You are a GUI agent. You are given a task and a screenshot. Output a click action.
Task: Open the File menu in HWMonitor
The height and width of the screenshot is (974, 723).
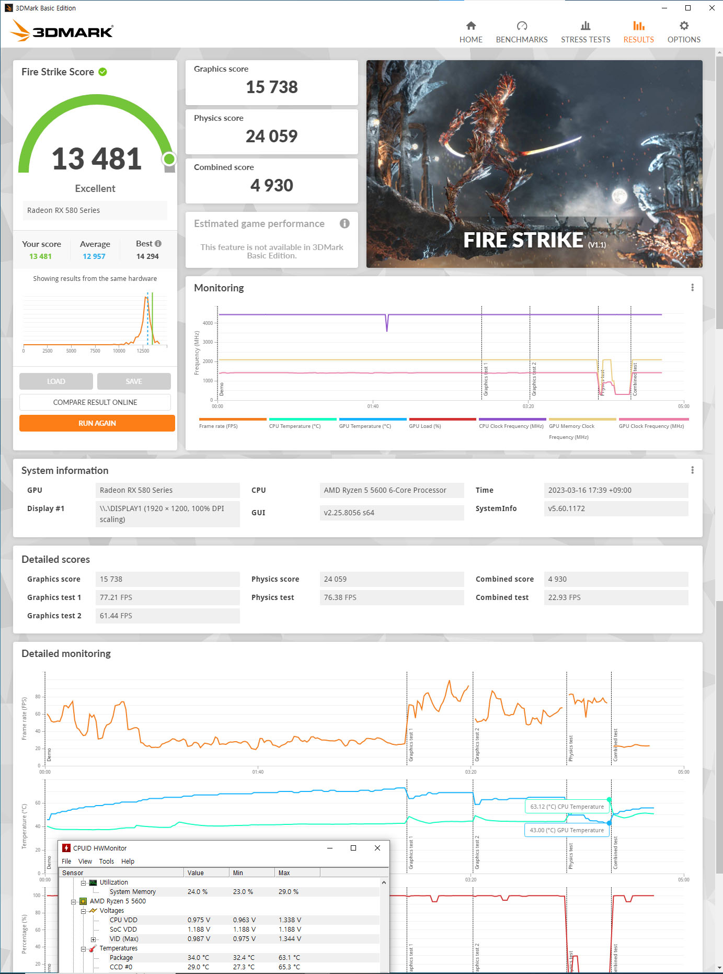66,862
